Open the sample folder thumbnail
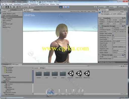This screenshot has height=99, width=129. [55, 74]
